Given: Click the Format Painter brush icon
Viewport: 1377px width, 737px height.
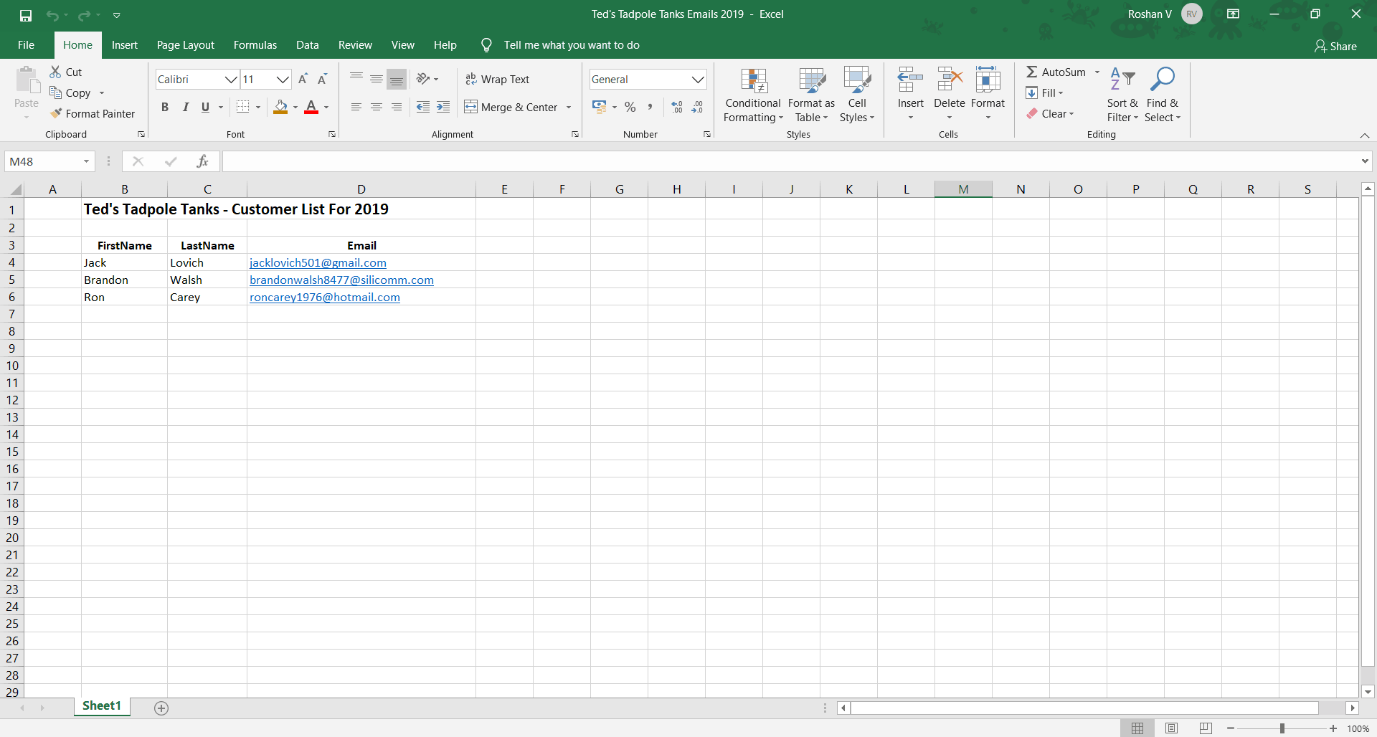Looking at the screenshot, I should tap(56, 113).
